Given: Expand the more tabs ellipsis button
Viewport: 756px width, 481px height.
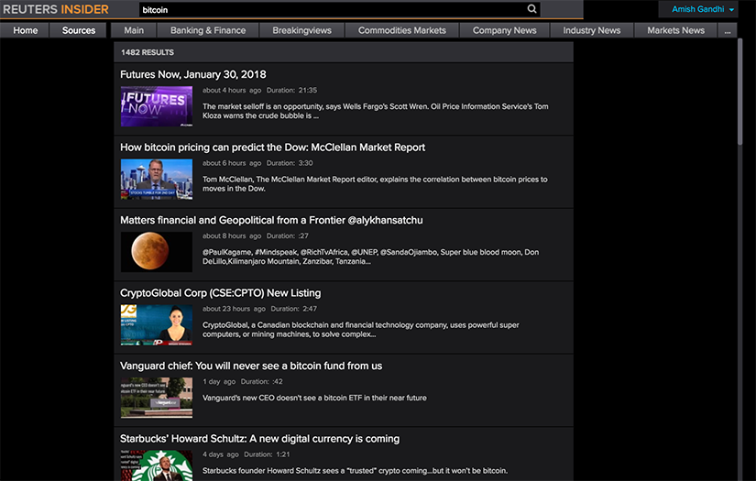Looking at the screenshot, I should coord(727,30).
